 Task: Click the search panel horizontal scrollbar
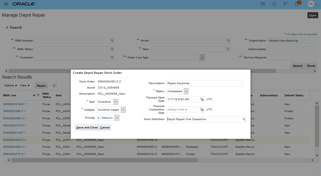pos(142,71)
